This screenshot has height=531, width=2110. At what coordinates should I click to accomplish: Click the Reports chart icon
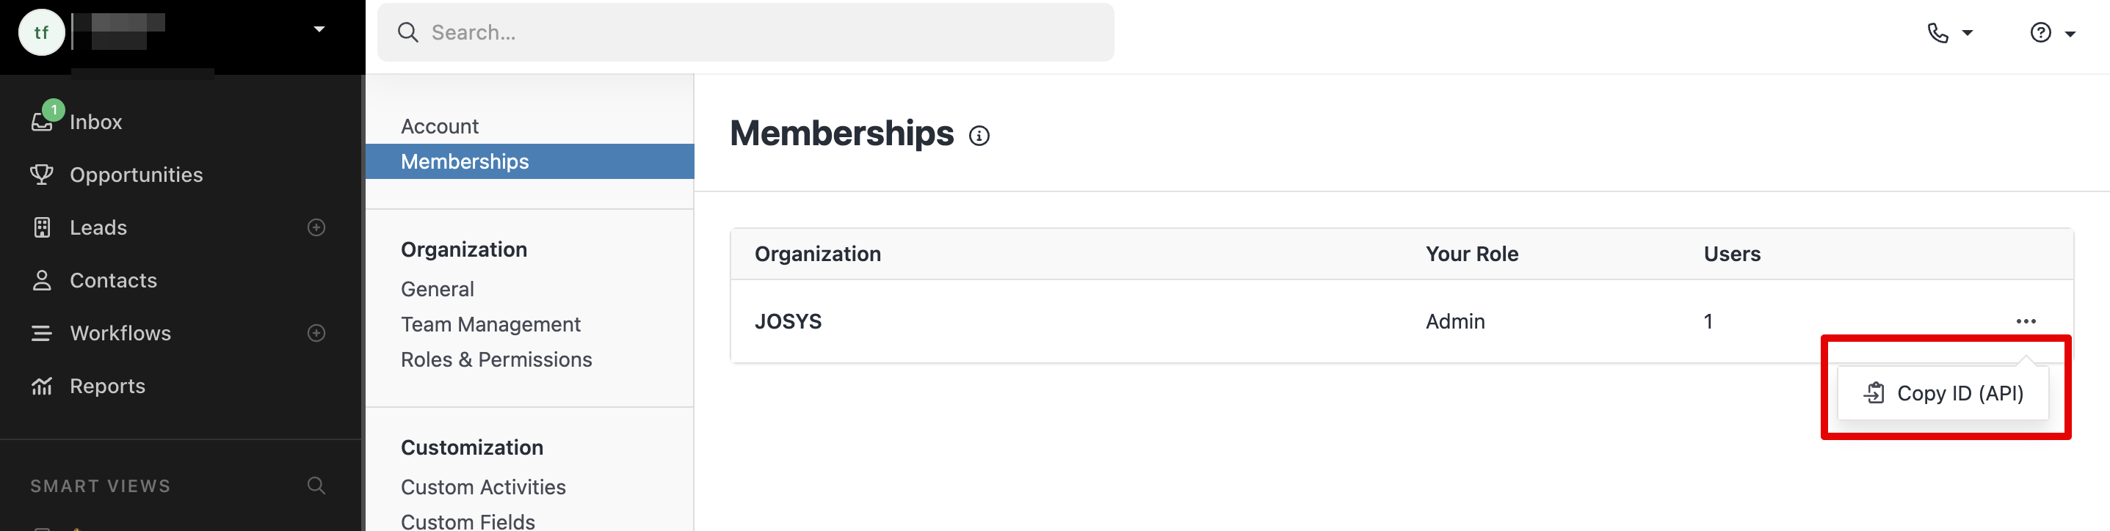click(41, 387)
